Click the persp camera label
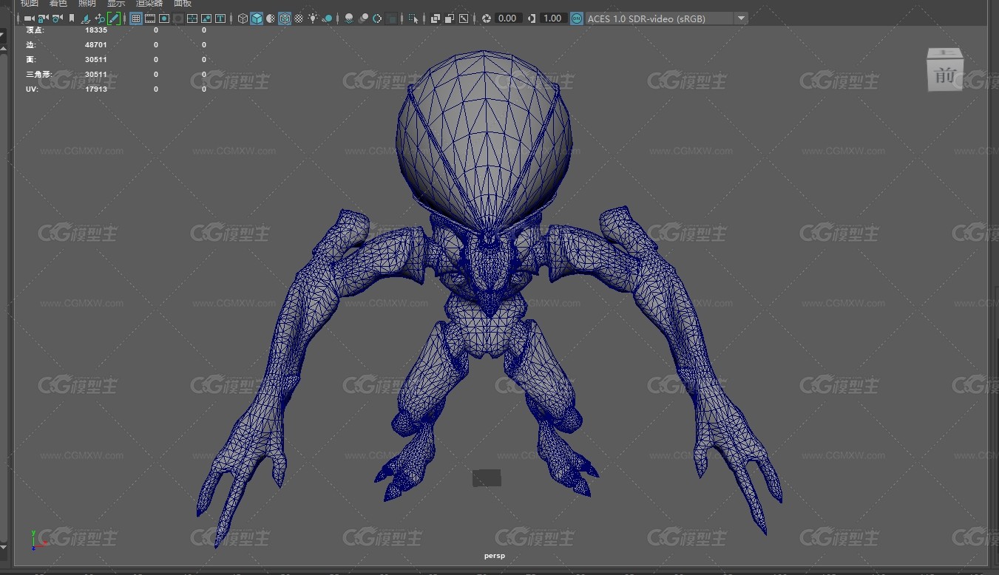 point(495,556)
